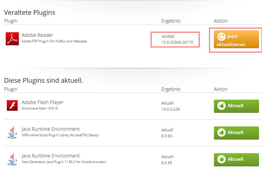Click Next Generation Java Plug-in 11.65.2 description

(x=64, y=162)
